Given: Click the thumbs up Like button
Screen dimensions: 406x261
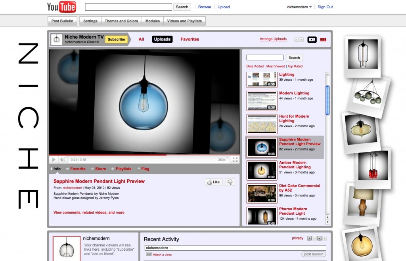Looking at the screenshot, I should click(213, 182).
